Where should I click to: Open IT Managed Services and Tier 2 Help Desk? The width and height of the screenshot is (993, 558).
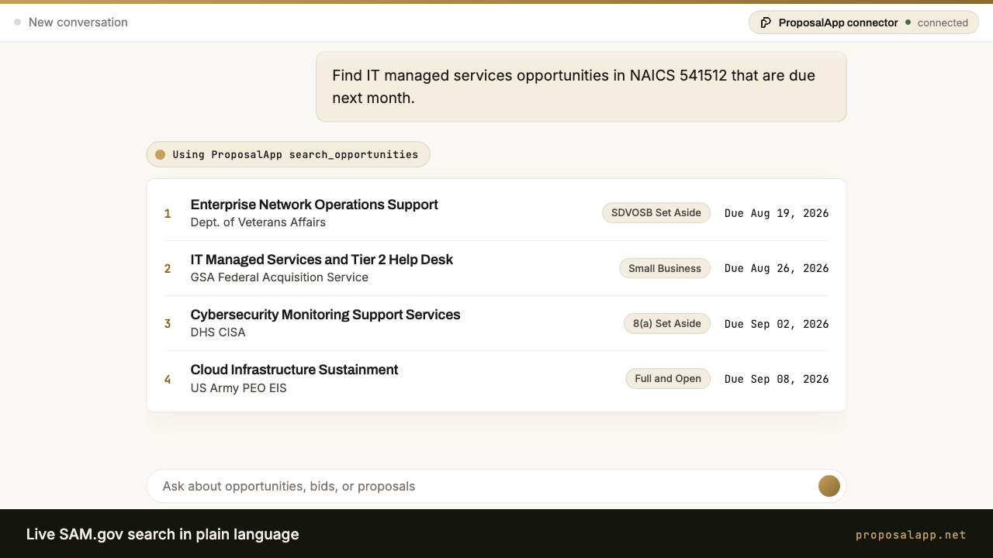pyautogui.click(x=322, y=260)
